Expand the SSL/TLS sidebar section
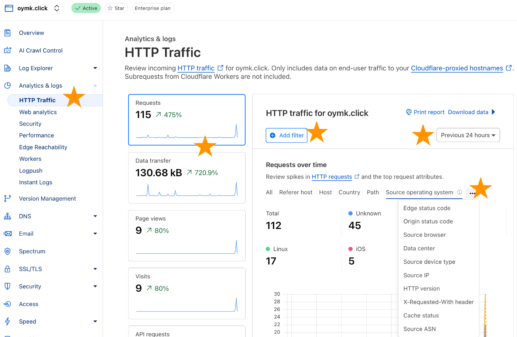The width and height of the screenshot is (517, 337). point(95,269)
